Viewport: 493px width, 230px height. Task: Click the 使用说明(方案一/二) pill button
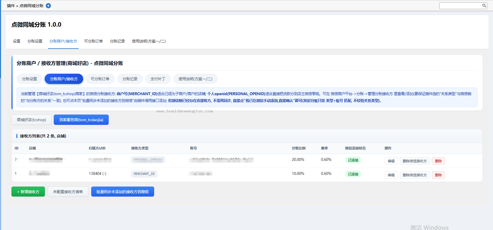[196, 79]
